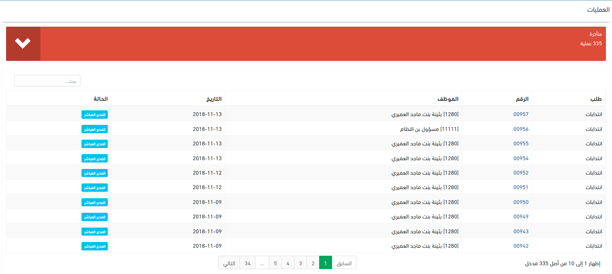The image size is (612, 274).
Task: Click the التالي next page button
Action: point(229,263)
